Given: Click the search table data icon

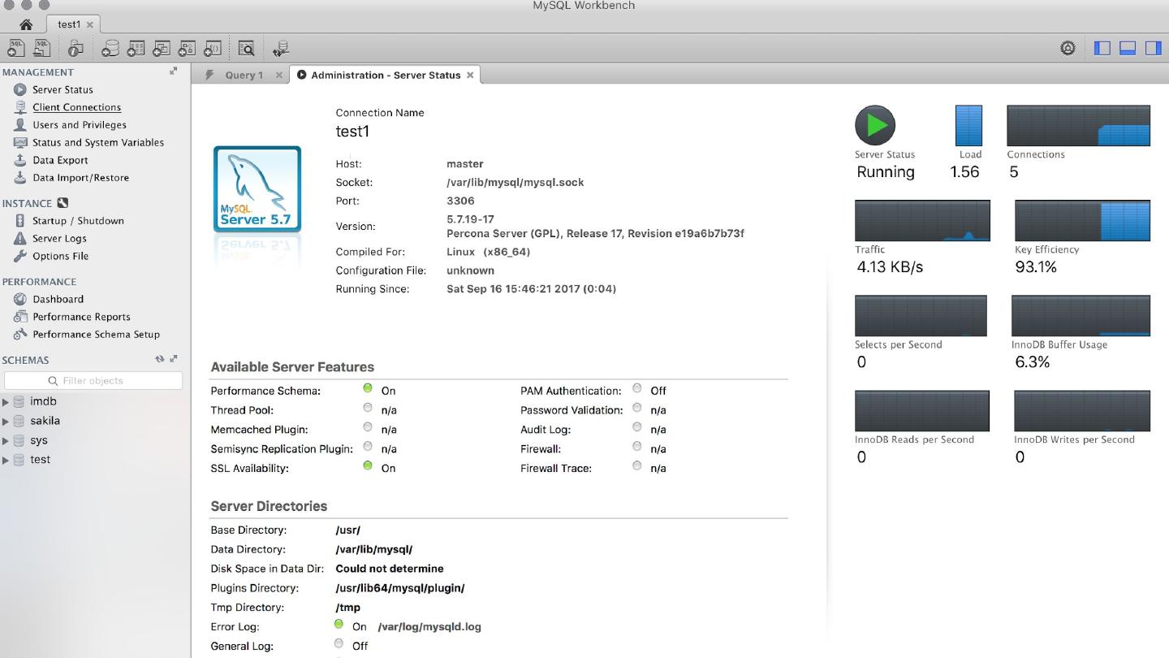Looking at the screenshot, I should (x=246, y=49).
